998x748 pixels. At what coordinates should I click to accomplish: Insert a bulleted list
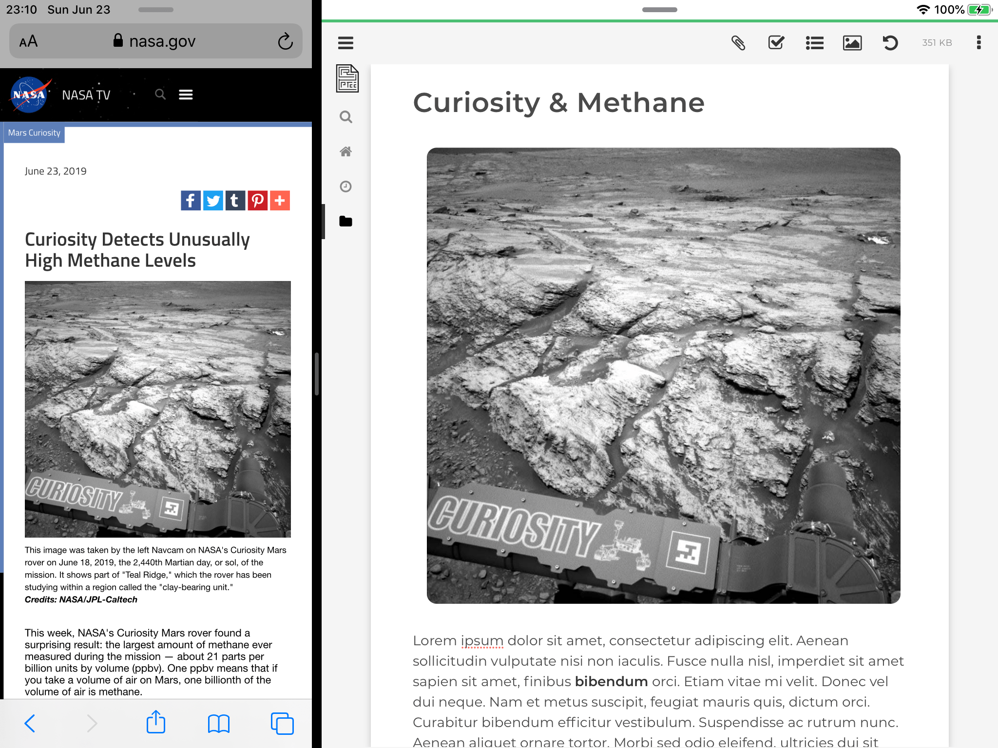point(814,43)
